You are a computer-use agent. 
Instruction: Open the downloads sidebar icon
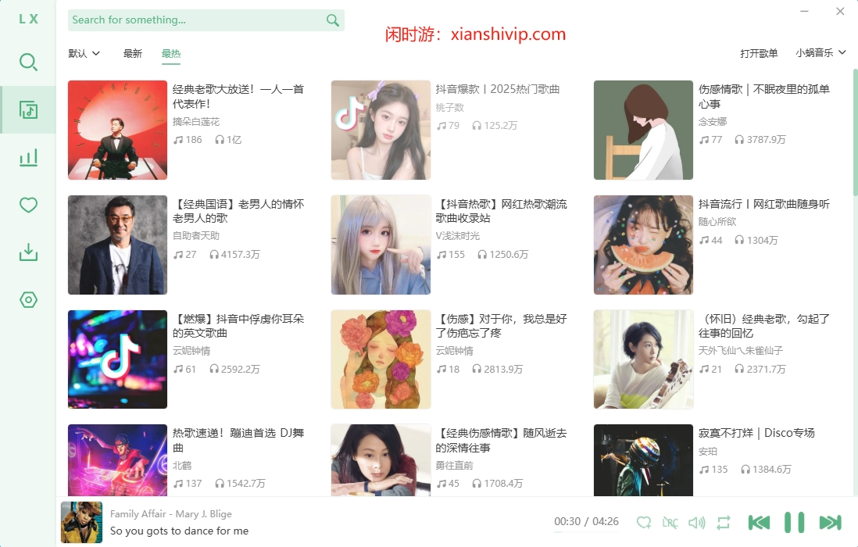(x=28, y=252)
